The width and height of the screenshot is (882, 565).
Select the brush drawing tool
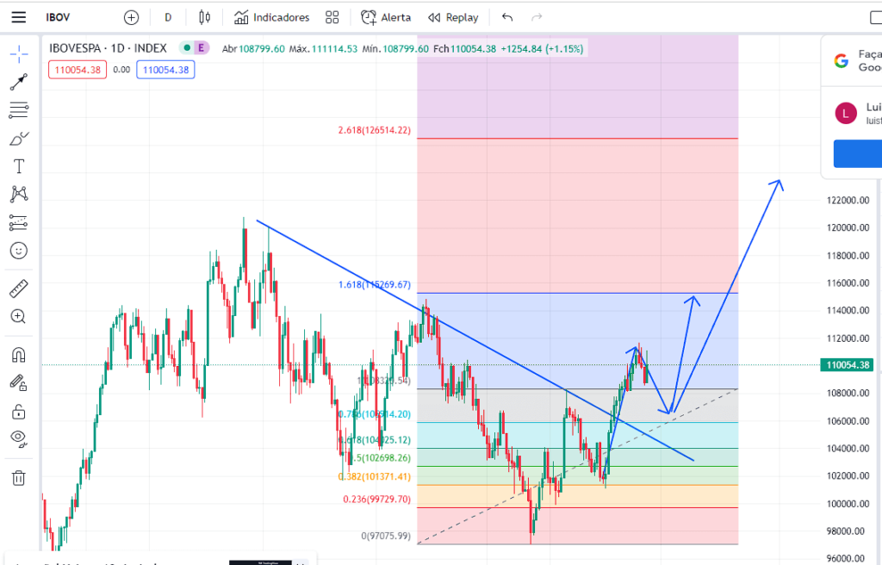[x=18, y=139]
